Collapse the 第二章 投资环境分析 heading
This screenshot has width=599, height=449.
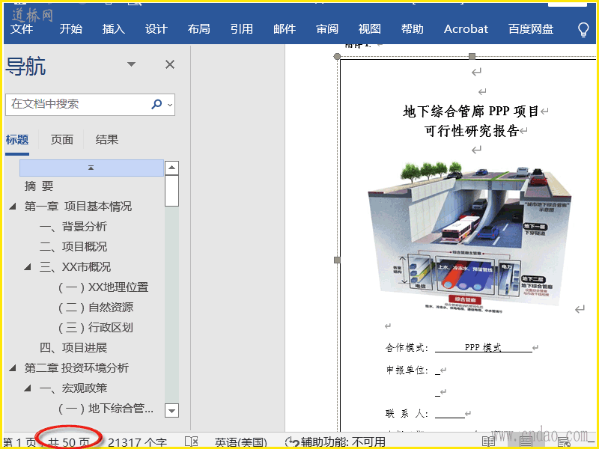coord(13,368)
